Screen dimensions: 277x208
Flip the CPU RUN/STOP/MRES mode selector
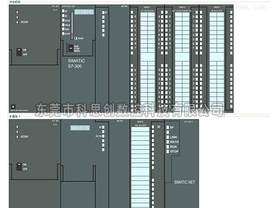[71, 48]
